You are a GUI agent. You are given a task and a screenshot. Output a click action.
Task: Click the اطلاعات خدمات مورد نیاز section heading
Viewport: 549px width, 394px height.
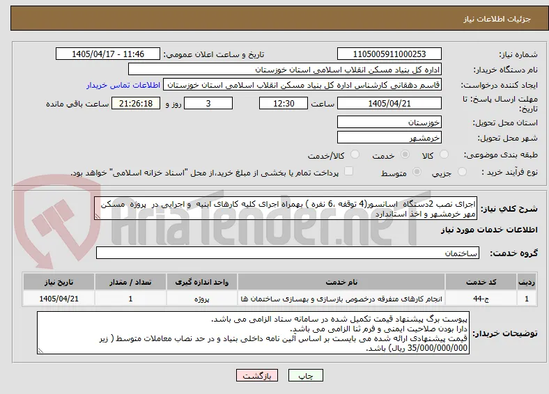(489, 230)
